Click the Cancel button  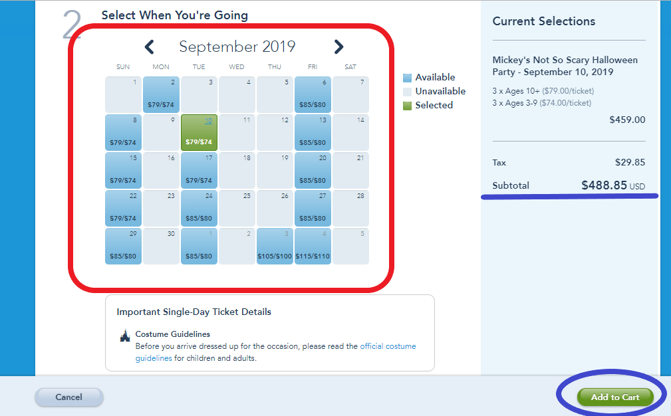coord(69,397)
